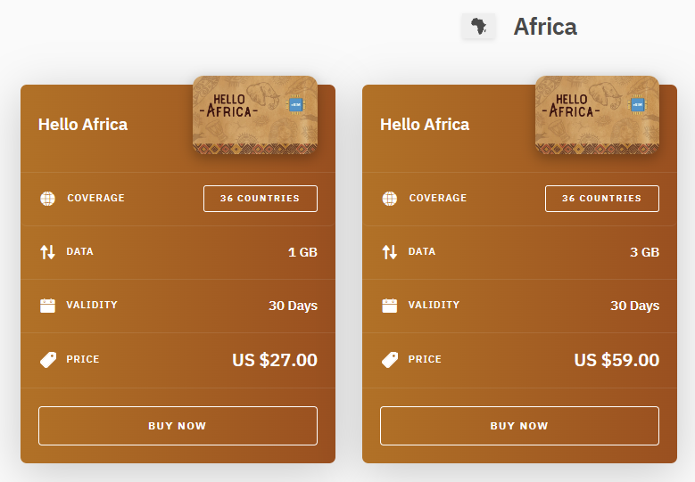
Task: Click the price tag icon on US $59.00 plan
Action: [390, 360]
